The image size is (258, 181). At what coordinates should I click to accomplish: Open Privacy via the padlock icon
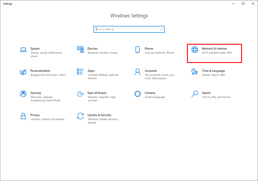point(23,117)
